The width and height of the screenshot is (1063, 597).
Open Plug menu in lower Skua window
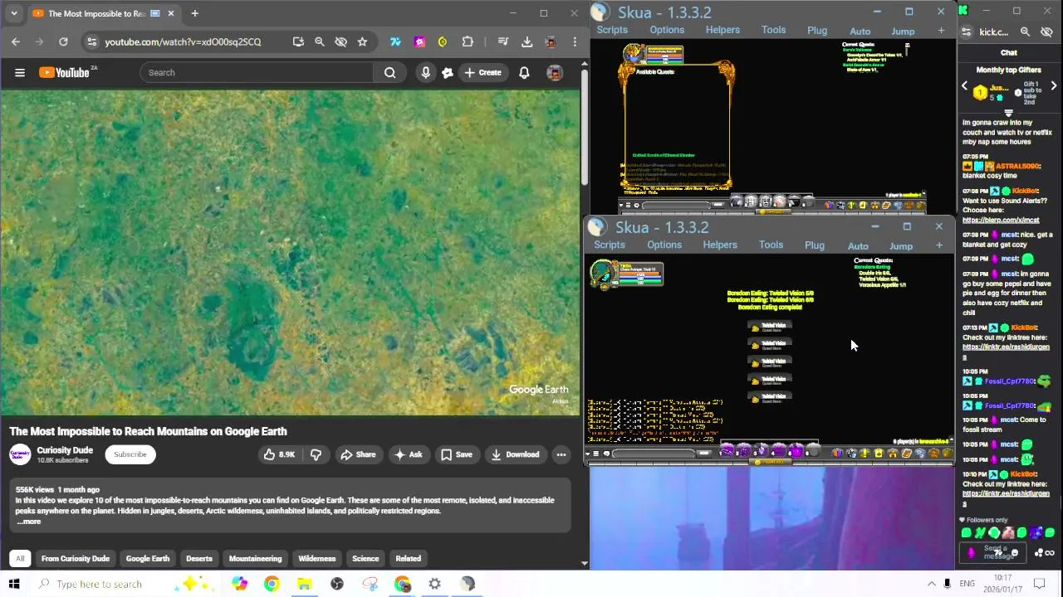(815, 245)
